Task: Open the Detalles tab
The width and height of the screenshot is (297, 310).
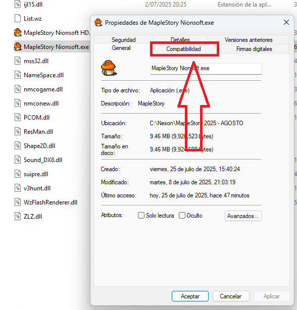Action: (180, 40)
